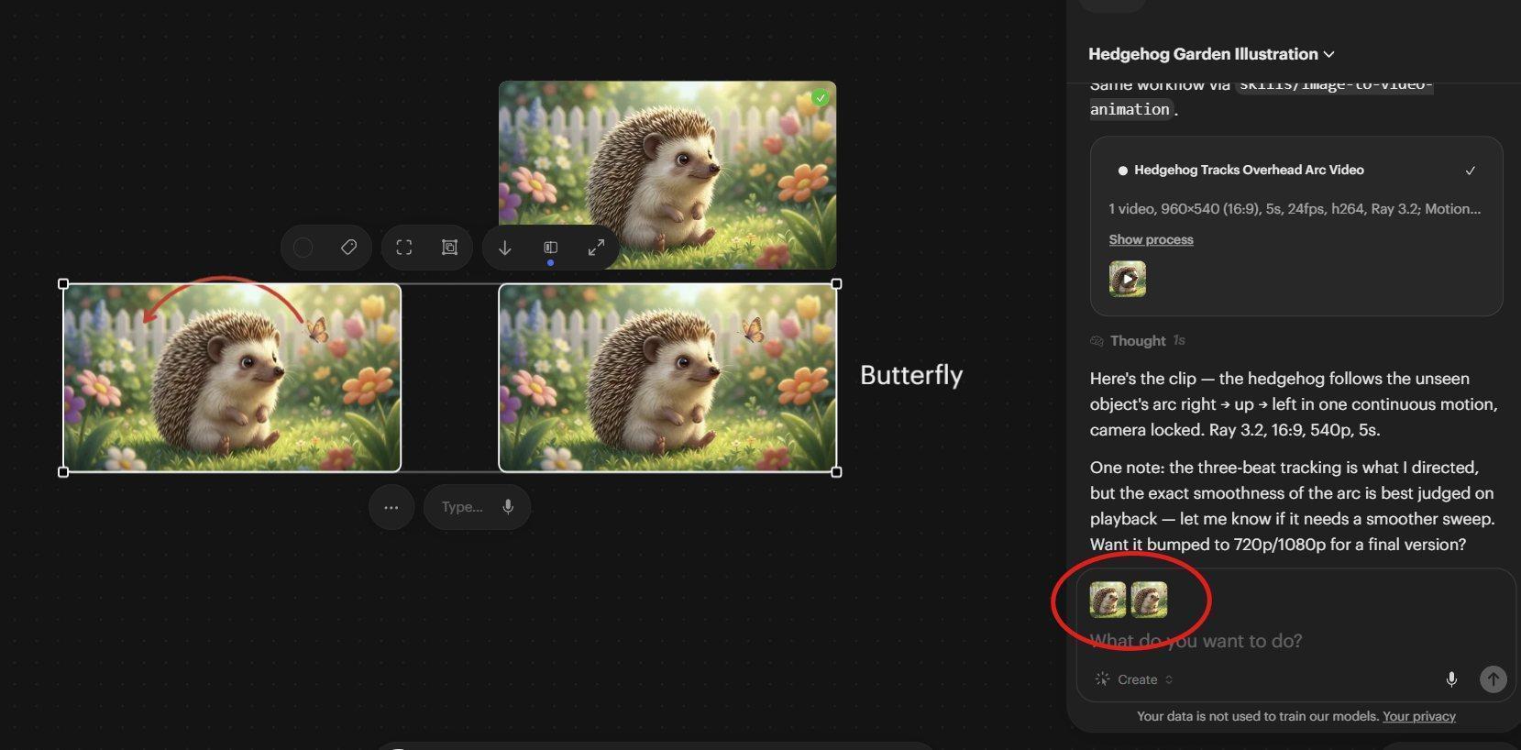
Task: Open the three-dot more options button
Action: click(391, 507)
